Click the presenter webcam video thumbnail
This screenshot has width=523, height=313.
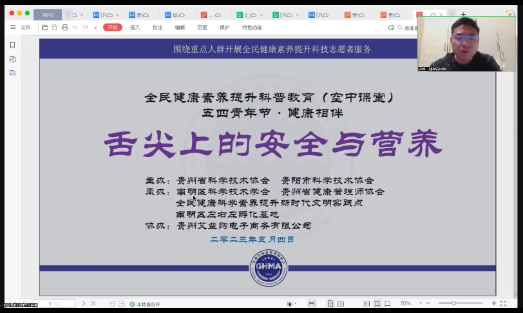pos(466,44)
